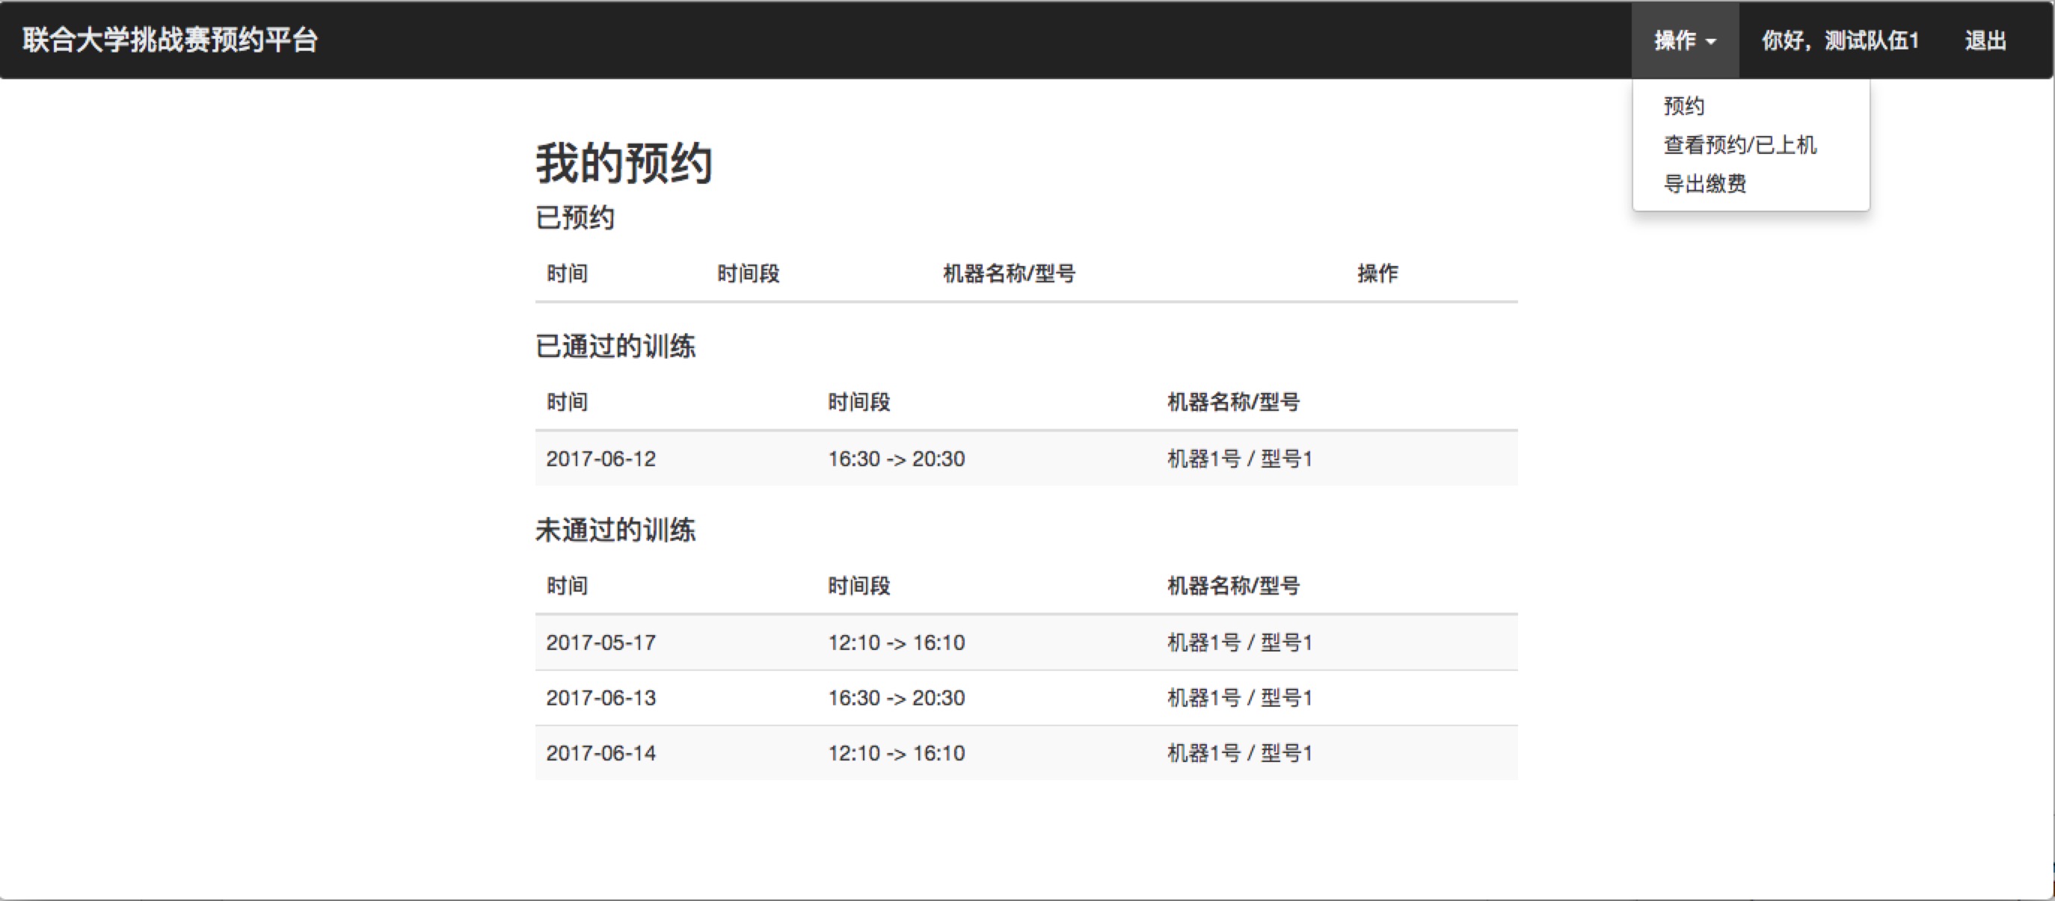Image resolution: width=2055 pixels, height=901 pixels.
Task: Click the 已预约 section heading
Action: pyautogui.click(x=575, y=217)
